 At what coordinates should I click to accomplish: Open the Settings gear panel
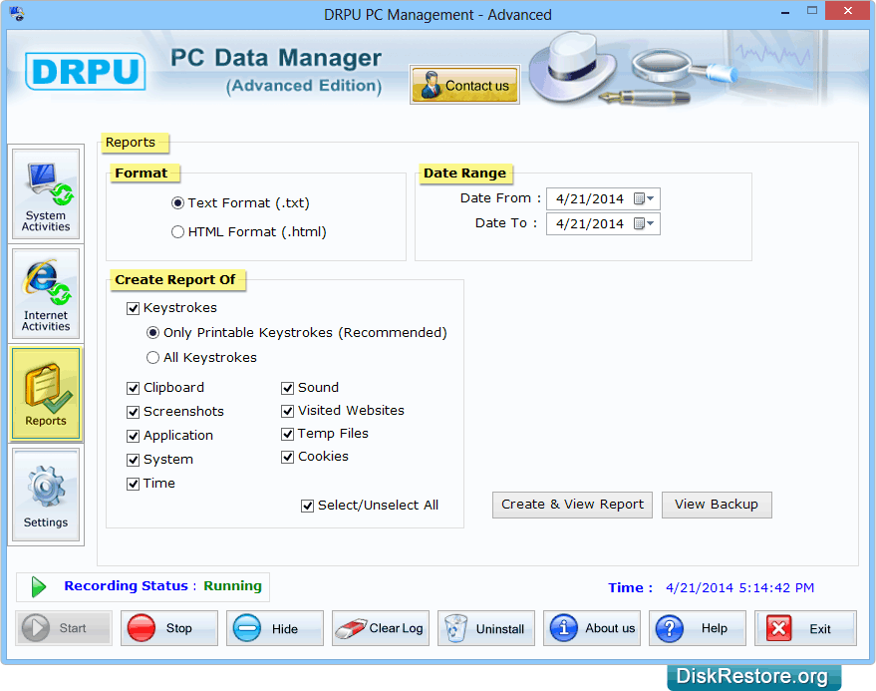click(46, 495)
